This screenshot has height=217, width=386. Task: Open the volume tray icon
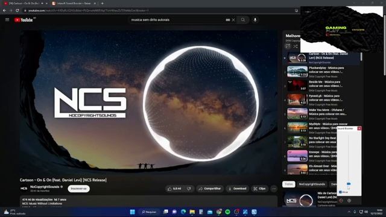coord(366,212)
